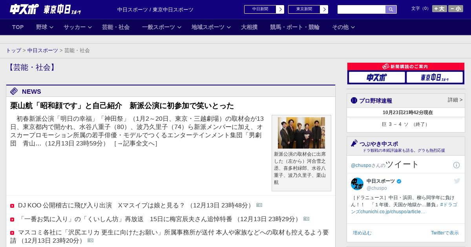Screen dimensions: 471x247
Task: Click the red bullet icon beside DJ KOO article
Action: point(12,206)
